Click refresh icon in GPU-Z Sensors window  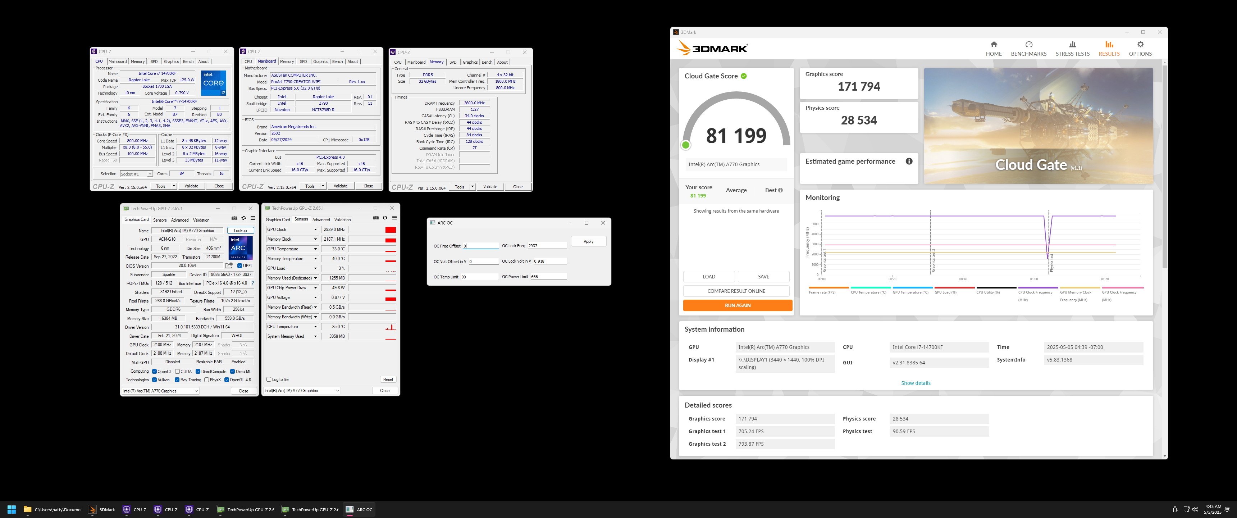point(385,218)
